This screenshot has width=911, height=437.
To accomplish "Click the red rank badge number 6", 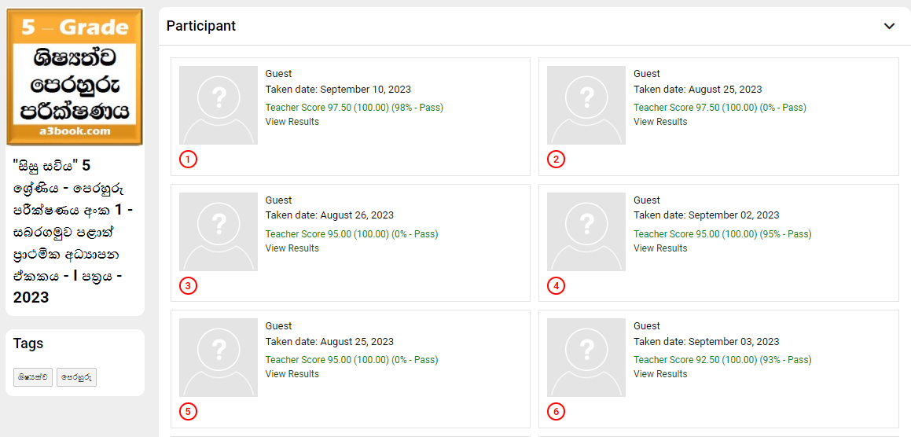I will [557, 412].
